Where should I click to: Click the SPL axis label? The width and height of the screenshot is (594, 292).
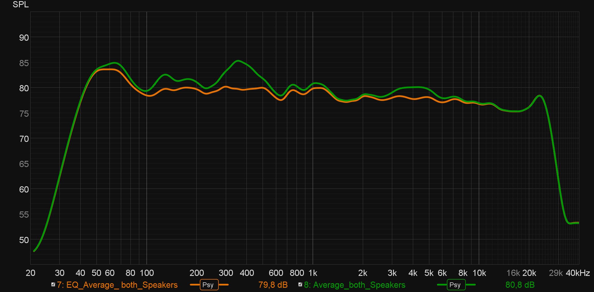21,5
